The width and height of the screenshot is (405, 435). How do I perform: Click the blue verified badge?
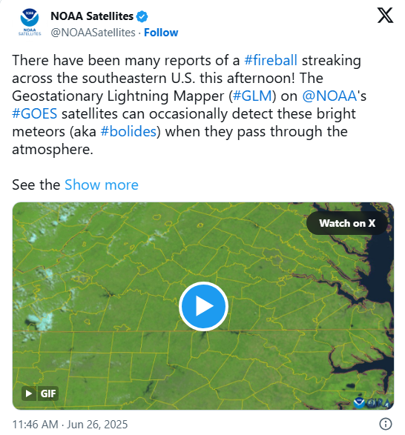142,16
